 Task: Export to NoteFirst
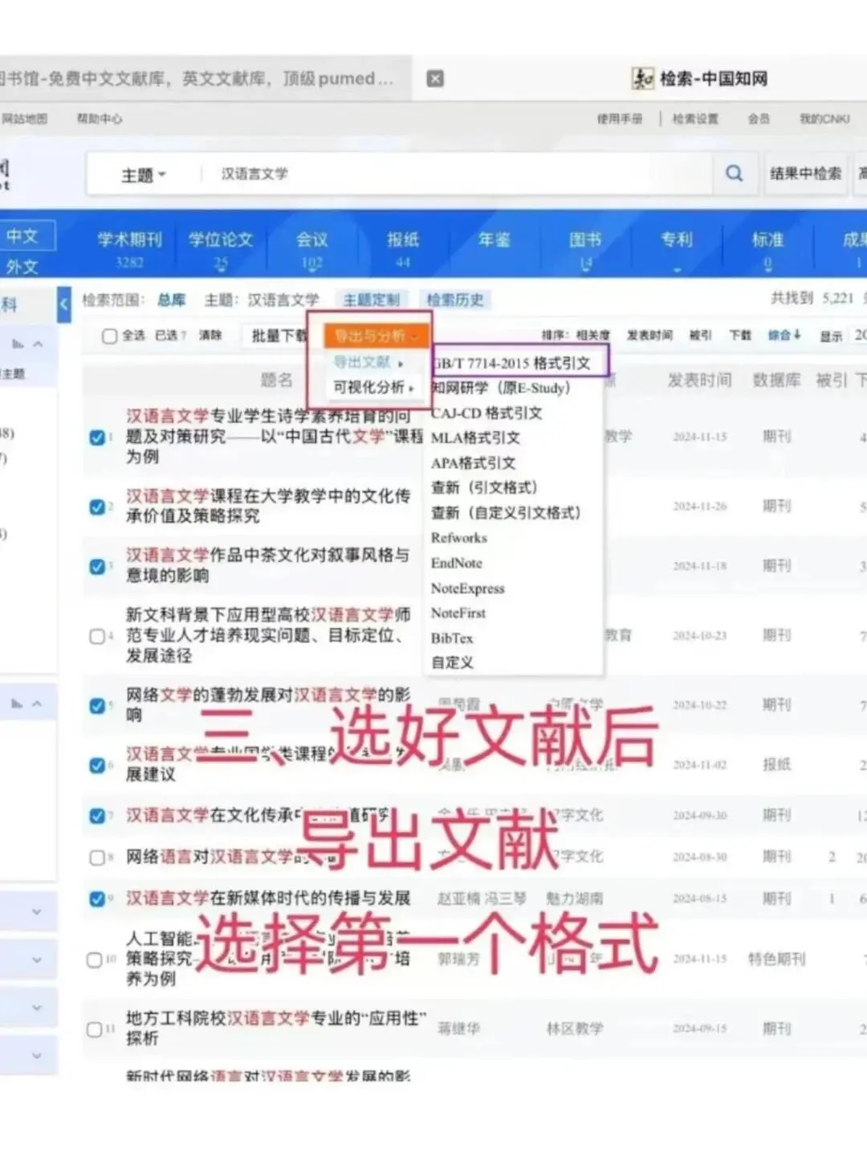coord(458,613)
